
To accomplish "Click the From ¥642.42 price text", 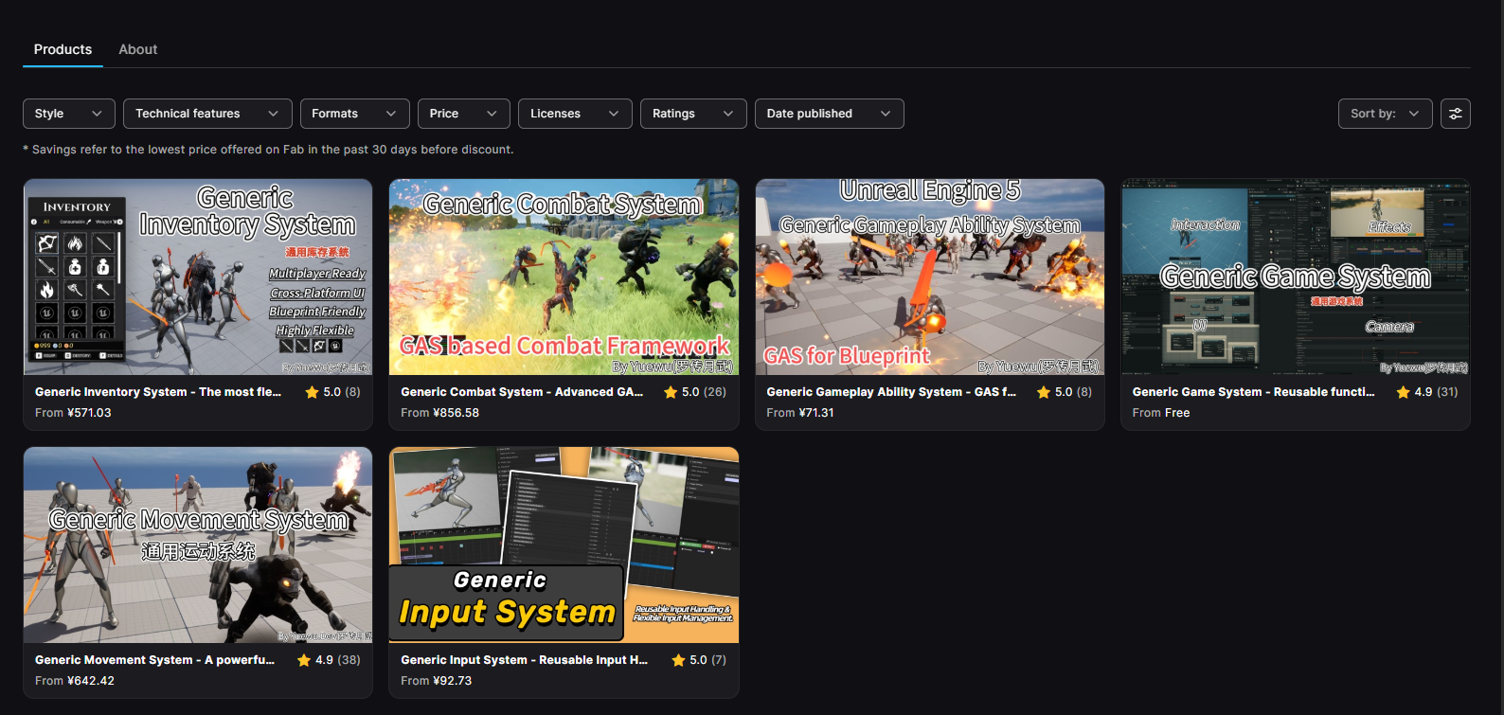I will 75,681.
